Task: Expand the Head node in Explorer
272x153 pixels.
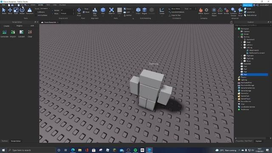Action: [x=241, y=42]
